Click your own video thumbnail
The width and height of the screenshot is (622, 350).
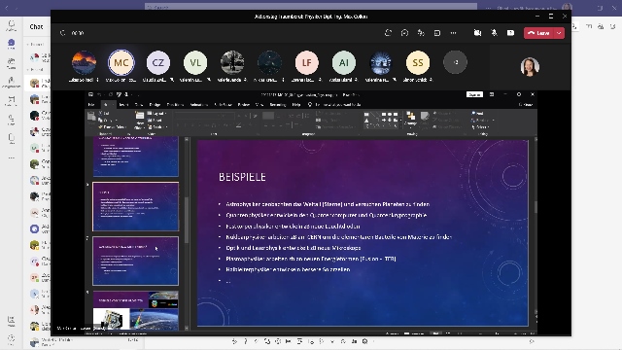coord(530,67)
